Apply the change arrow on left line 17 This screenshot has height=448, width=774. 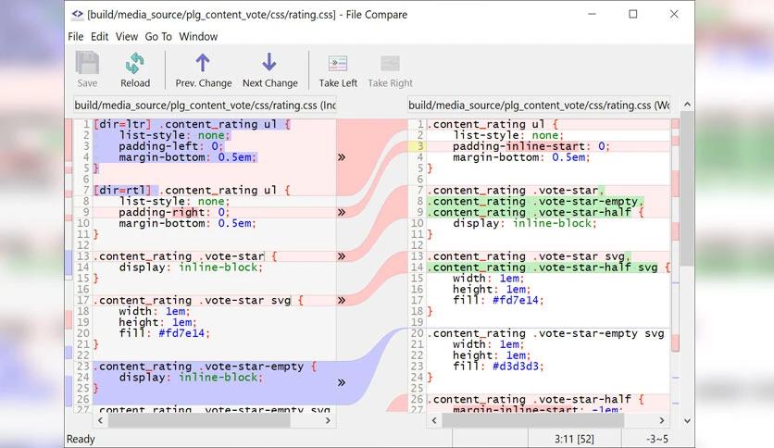(x=342, y=300)
